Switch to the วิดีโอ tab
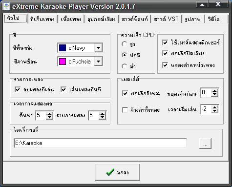232x187 pixels. coord(216,19)
